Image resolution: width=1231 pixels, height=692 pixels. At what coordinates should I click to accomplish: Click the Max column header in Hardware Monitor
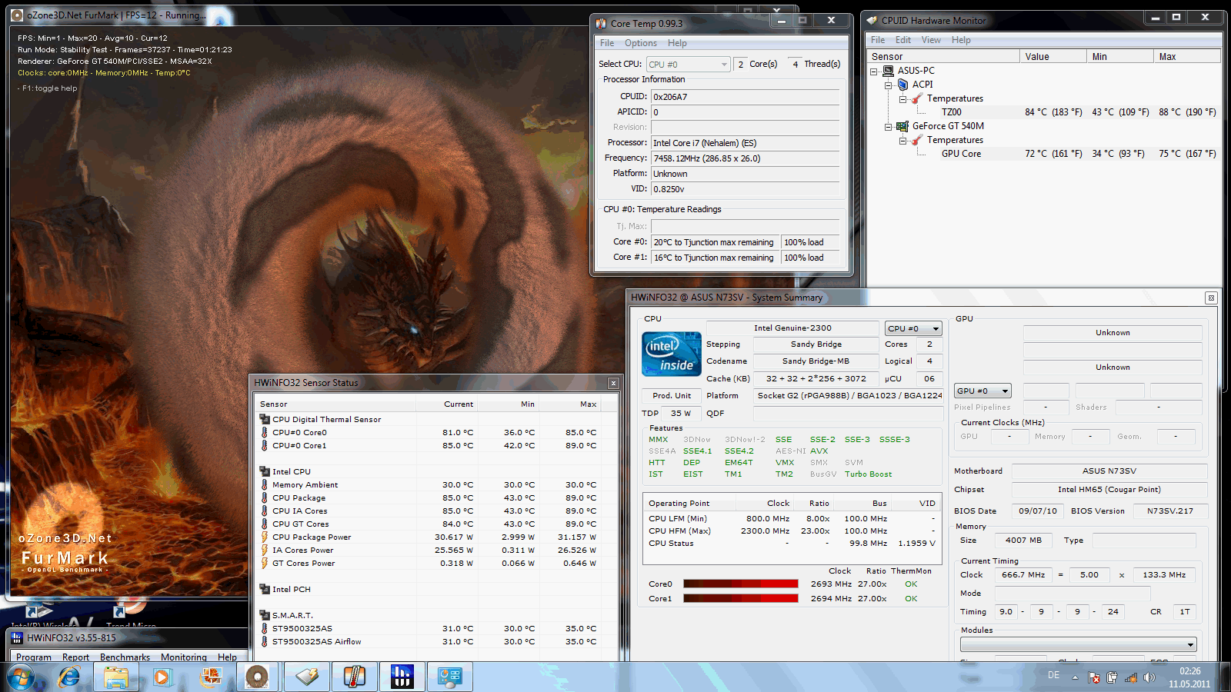point(1187,56)
